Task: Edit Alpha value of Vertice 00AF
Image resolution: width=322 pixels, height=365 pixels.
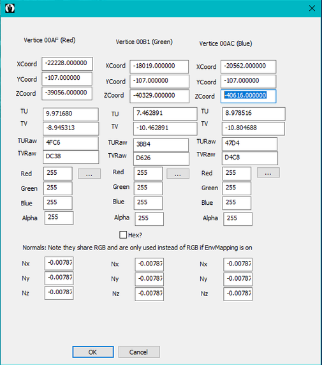Action: coord(59,218)
